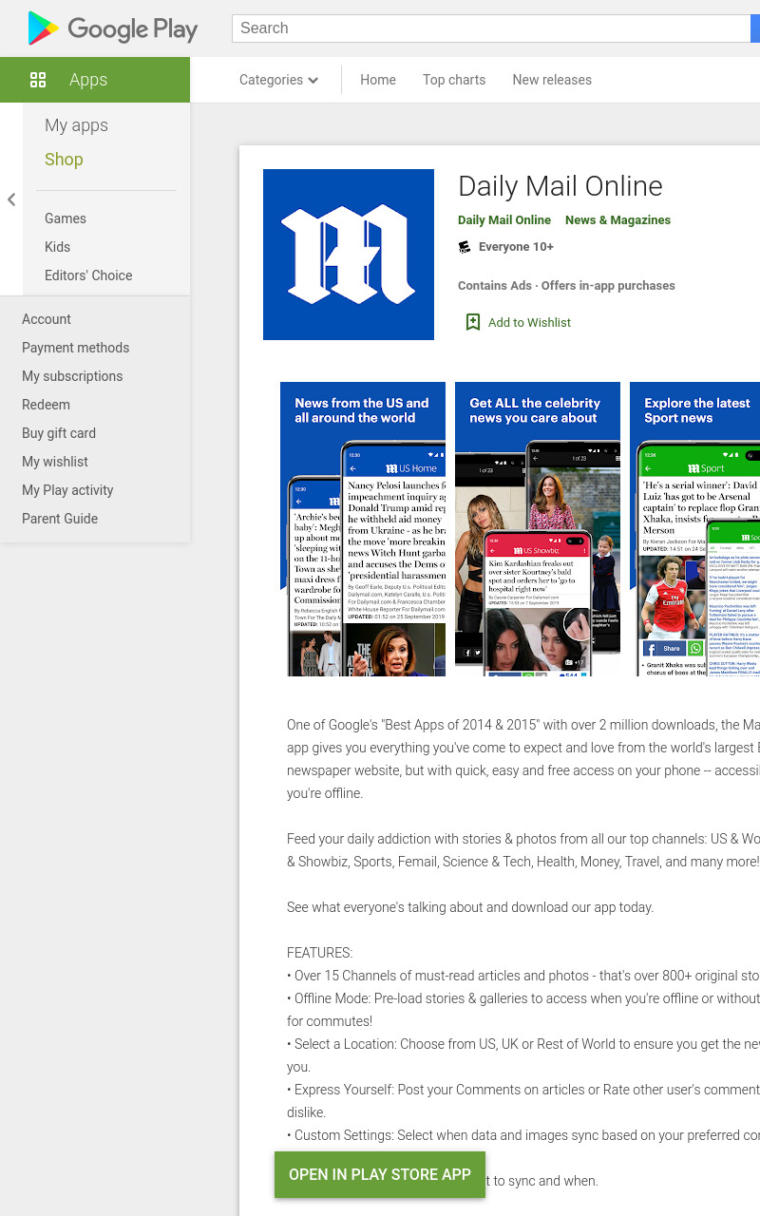760x1216 pixels.
Task: Collapse the sidebar with the left chevron
Action: coord(11,199)
